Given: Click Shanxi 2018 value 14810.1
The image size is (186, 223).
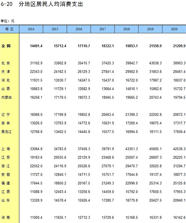Looking at the screenshot, I should click(132, 89).
